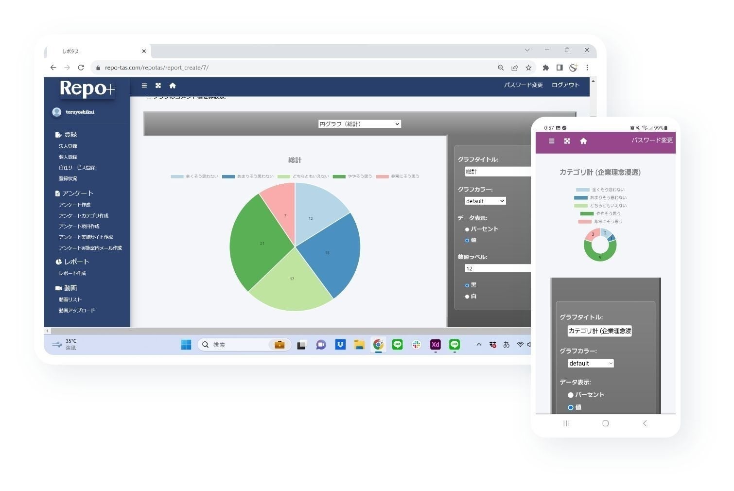Tap the hamburger menu icon on phone

(x=551, y=141)
